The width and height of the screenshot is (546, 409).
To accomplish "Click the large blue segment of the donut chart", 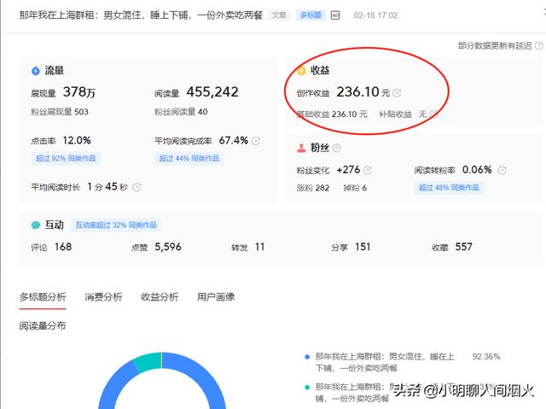I will coord(206,377).
